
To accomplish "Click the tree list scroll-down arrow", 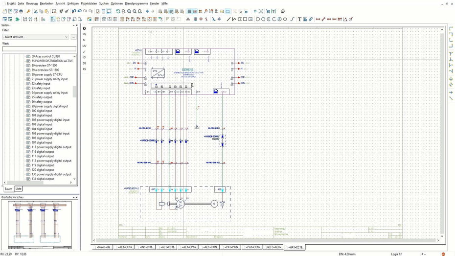I will 74,179.
